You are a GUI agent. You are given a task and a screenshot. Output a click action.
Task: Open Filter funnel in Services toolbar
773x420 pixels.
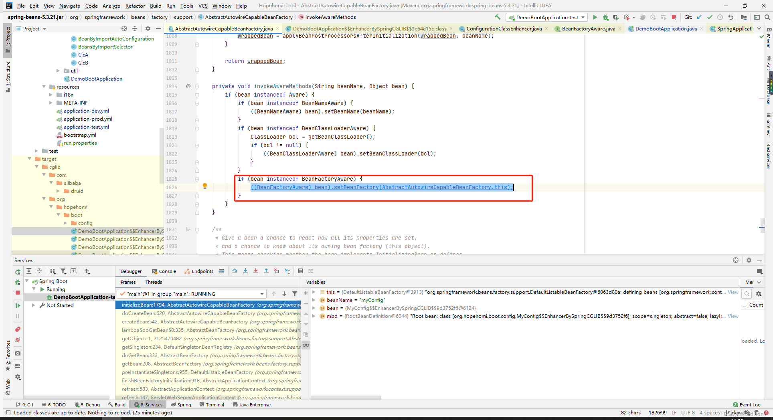coord(63,271)
